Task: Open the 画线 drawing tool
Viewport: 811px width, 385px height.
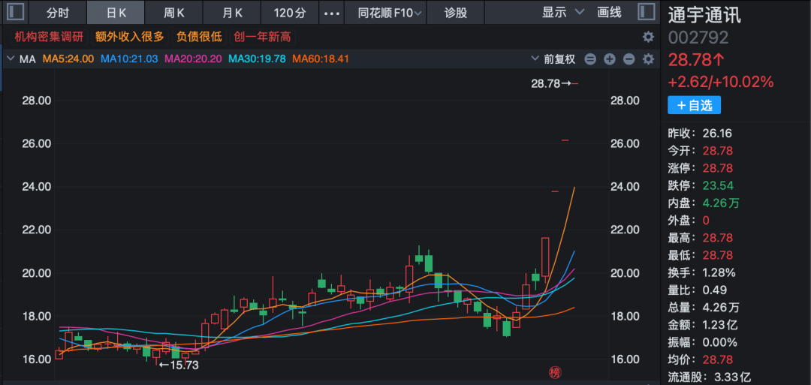Action: pyautogui.click(x=609, y=13)
